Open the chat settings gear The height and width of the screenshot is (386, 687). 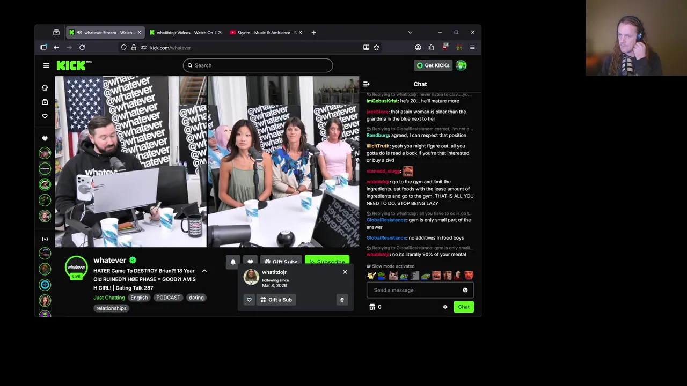[x=445, y=307]
